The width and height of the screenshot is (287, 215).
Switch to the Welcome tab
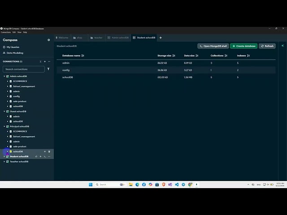tap(62, 38)
